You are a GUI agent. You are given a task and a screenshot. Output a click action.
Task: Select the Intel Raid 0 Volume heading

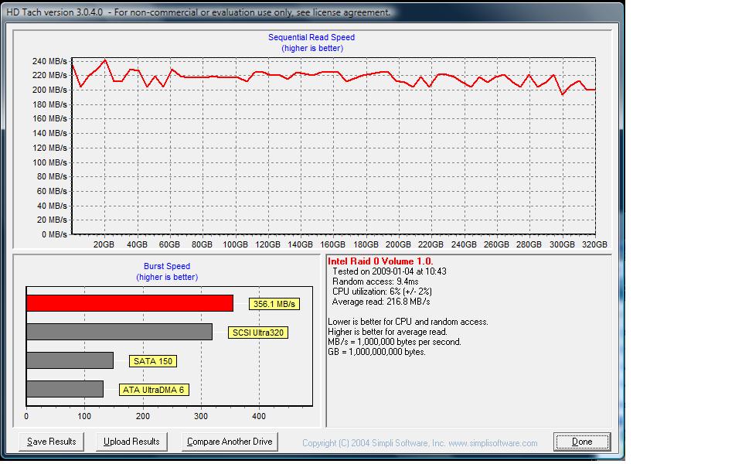[380, 261]
